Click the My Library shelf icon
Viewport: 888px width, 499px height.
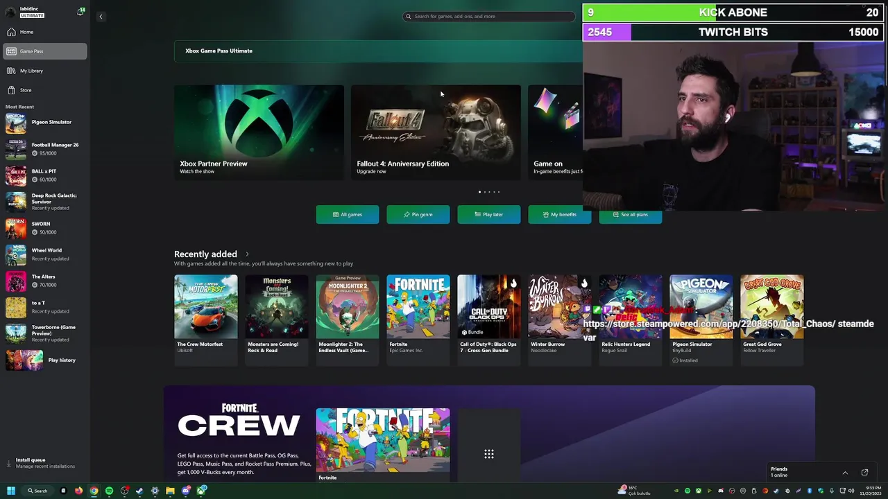click(x=11, y=71)
